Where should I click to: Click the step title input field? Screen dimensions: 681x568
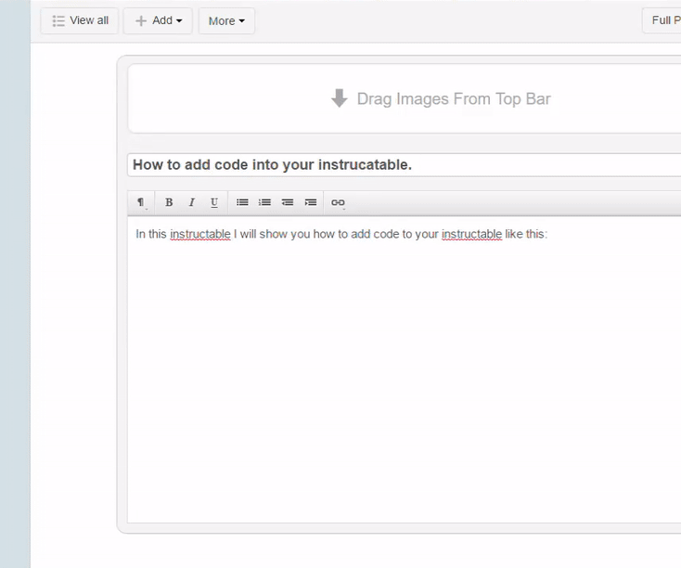coord(404,164)
